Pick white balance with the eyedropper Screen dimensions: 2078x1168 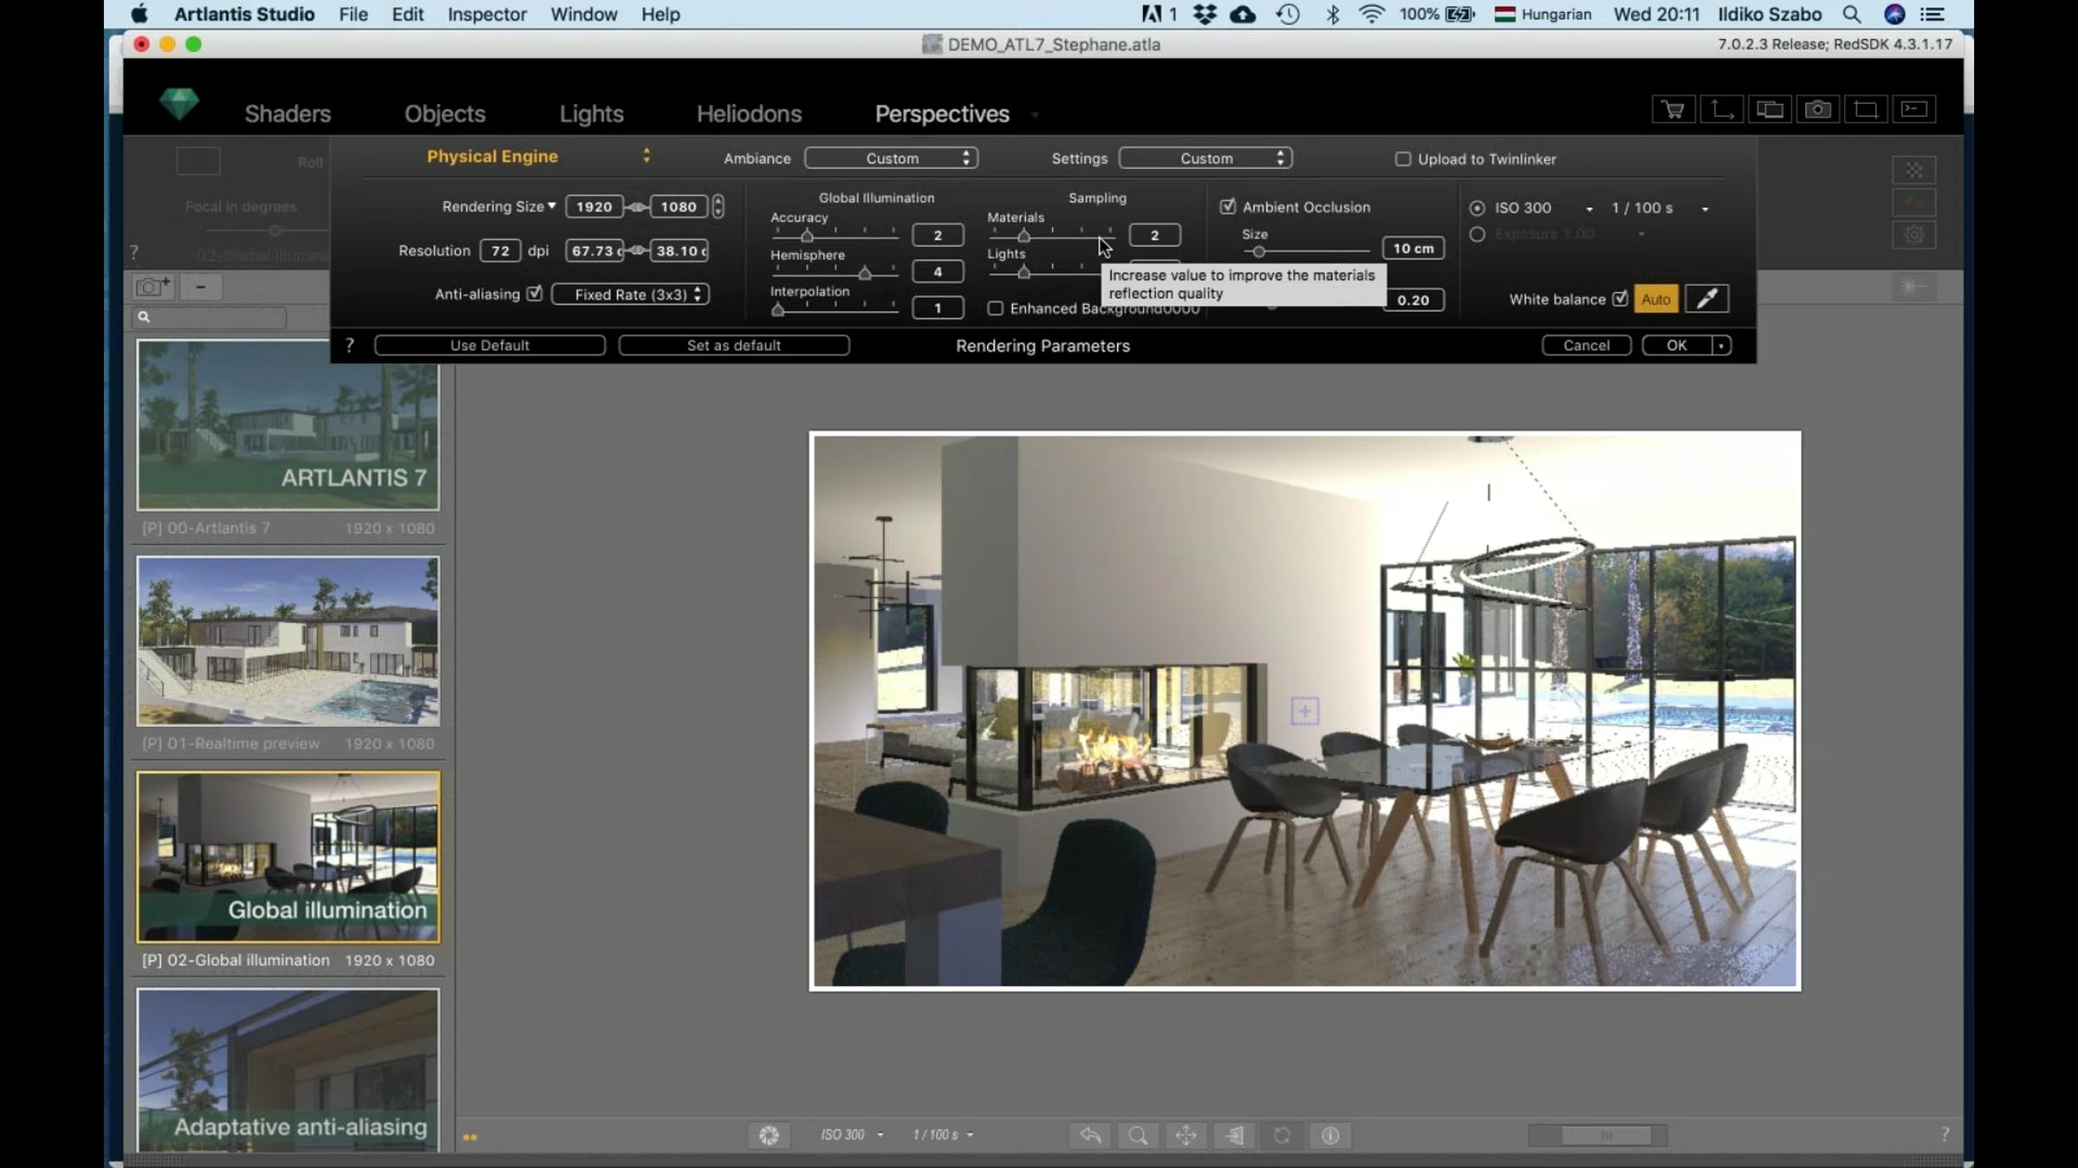[1707, 299]
